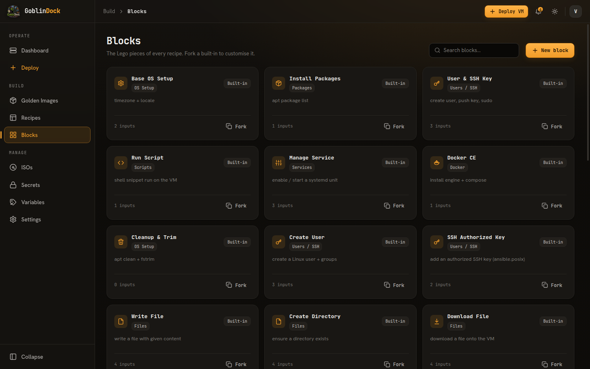Open the notifications bell icon

[538, 11]
